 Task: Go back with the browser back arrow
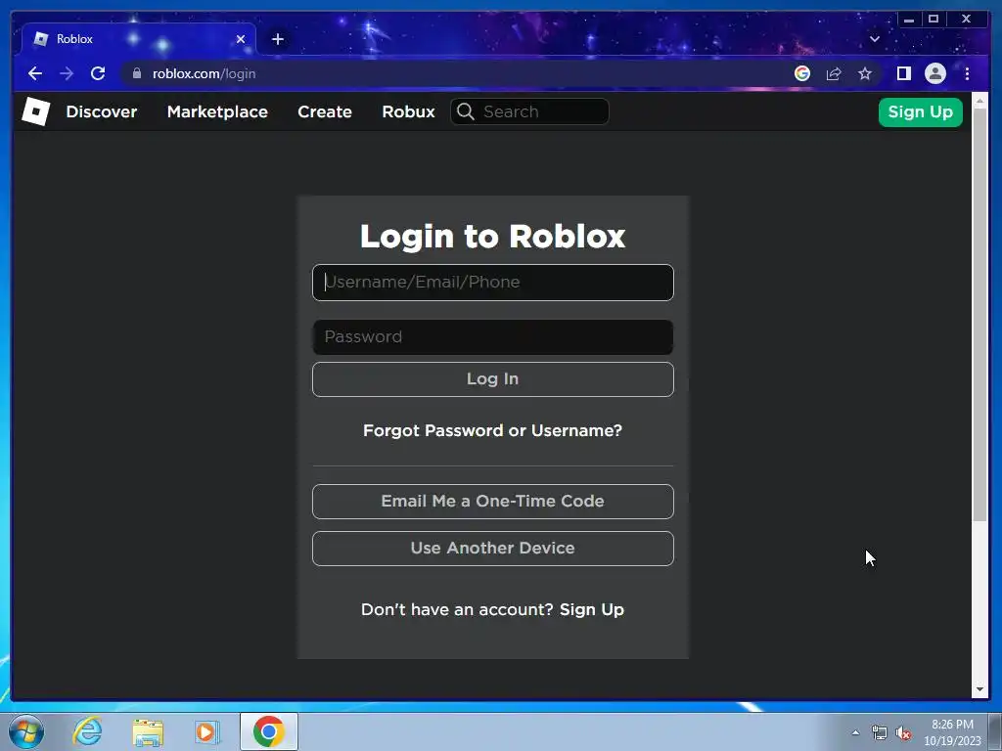35,73
